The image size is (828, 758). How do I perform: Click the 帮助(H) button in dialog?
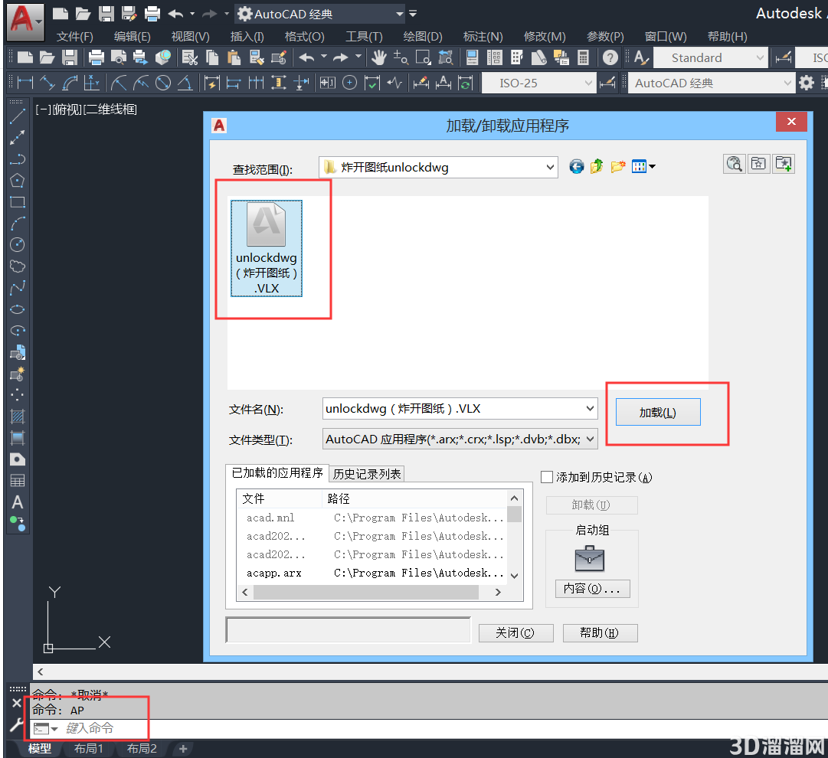coord(600,632)
